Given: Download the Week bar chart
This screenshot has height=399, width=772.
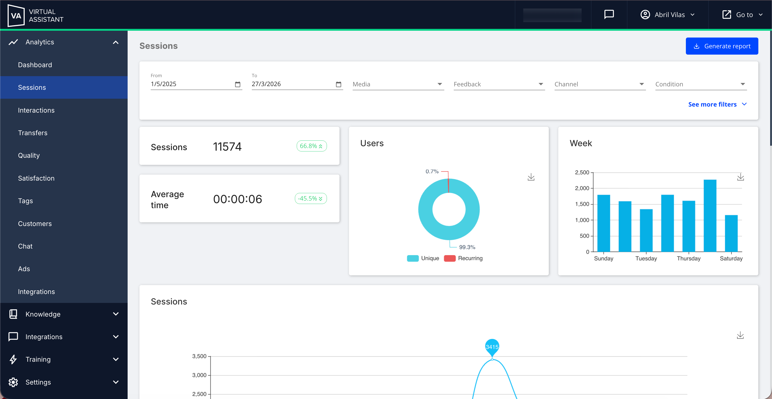Looking at the screenshot, I should coord(740,177).
